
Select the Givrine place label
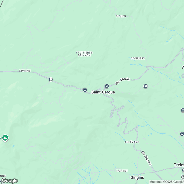(25, 71)
